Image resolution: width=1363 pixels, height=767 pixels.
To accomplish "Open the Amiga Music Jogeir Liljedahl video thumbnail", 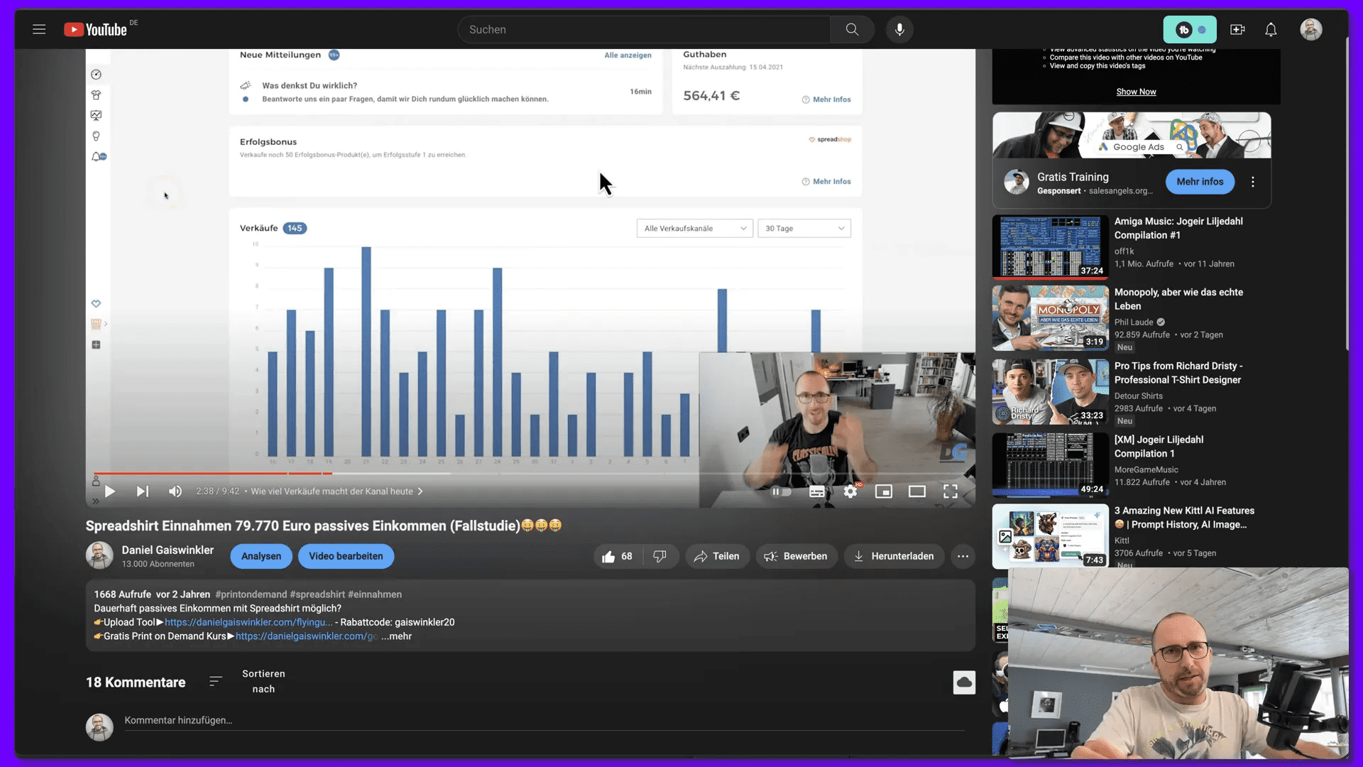I will click(x=1050, y=246).
